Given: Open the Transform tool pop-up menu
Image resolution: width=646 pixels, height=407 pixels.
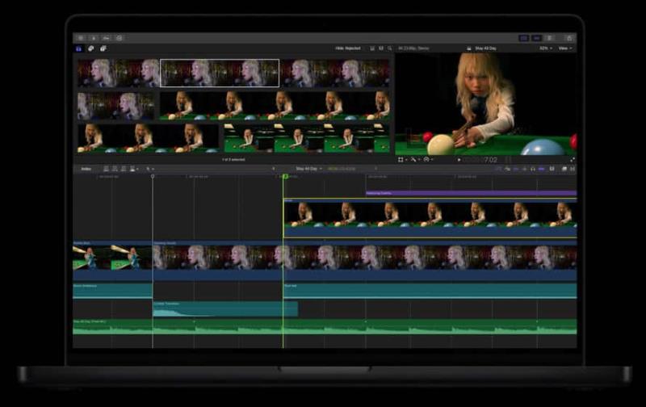Looking at the screenshot, I should tap(402, 159).
